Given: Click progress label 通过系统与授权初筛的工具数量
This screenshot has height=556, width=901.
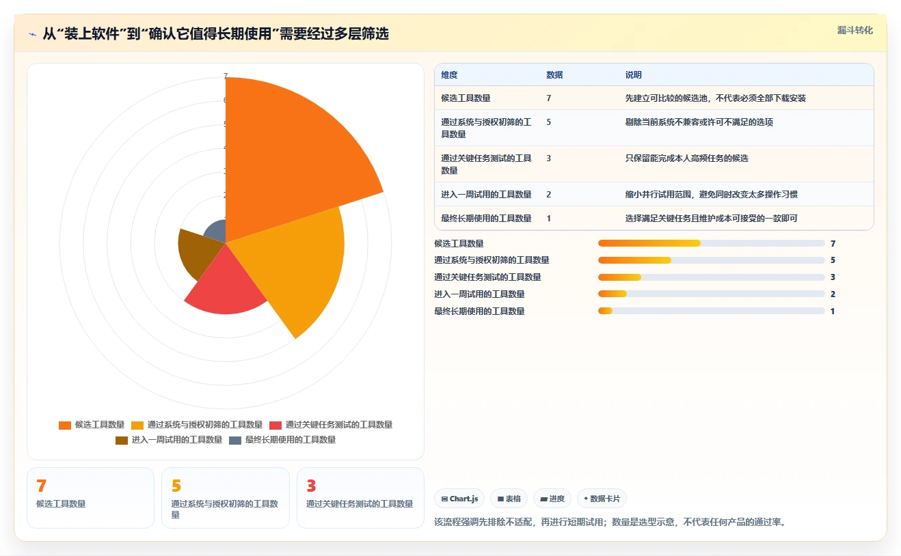Looking at the screenshot, I should click(x=492, y=260).
